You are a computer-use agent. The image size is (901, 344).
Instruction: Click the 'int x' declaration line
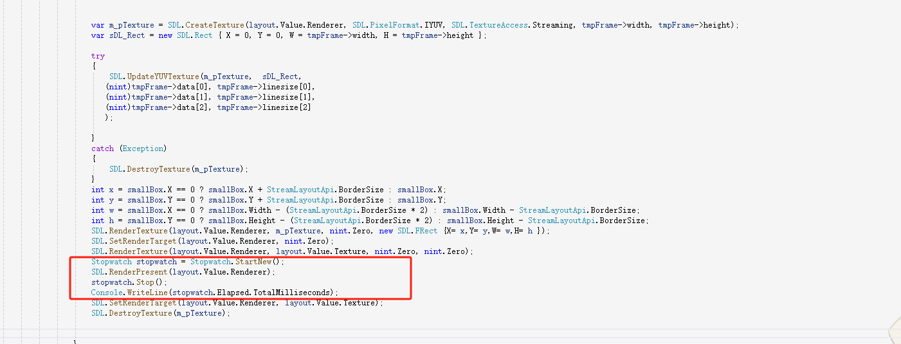[269, 190]
